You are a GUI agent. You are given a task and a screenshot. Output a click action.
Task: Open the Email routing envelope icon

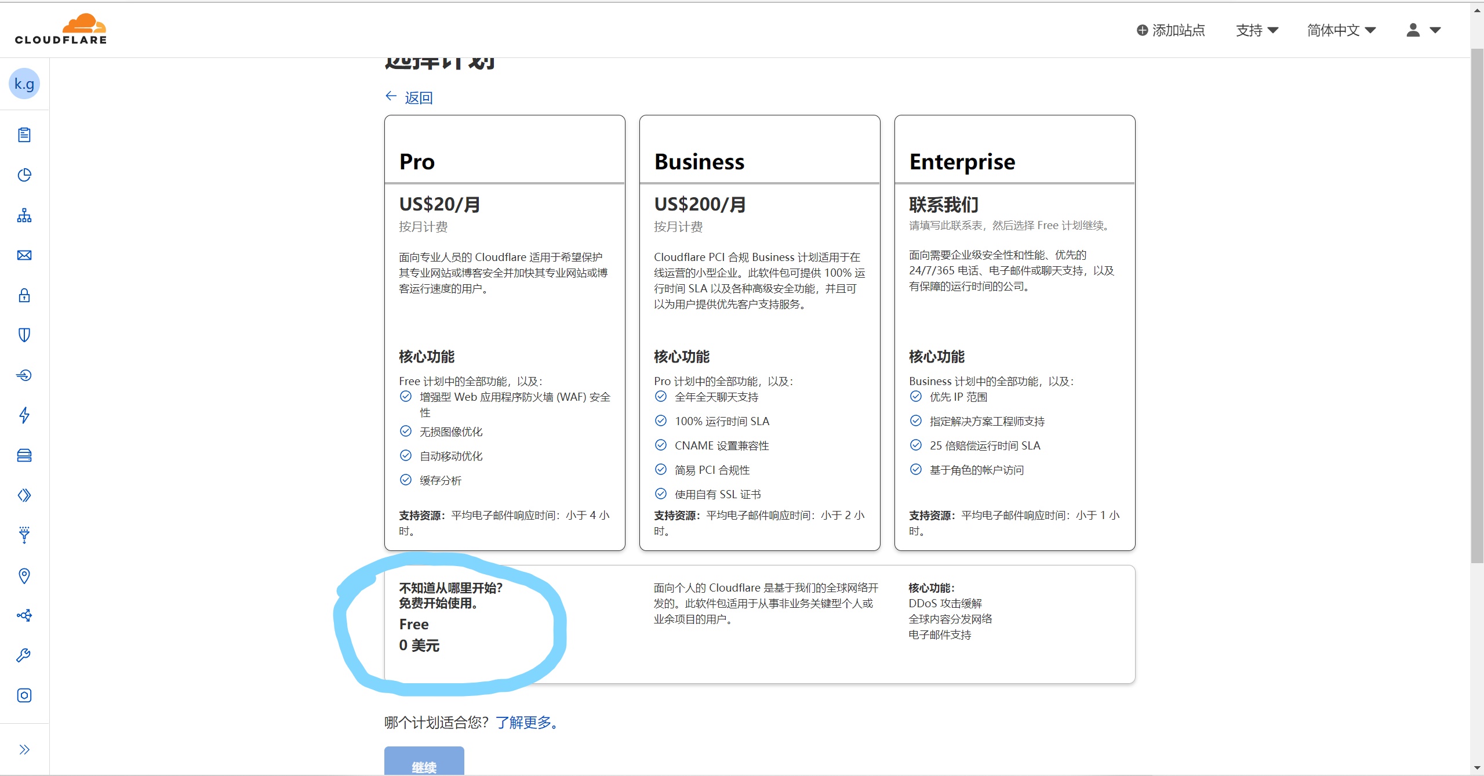point(24,255)
